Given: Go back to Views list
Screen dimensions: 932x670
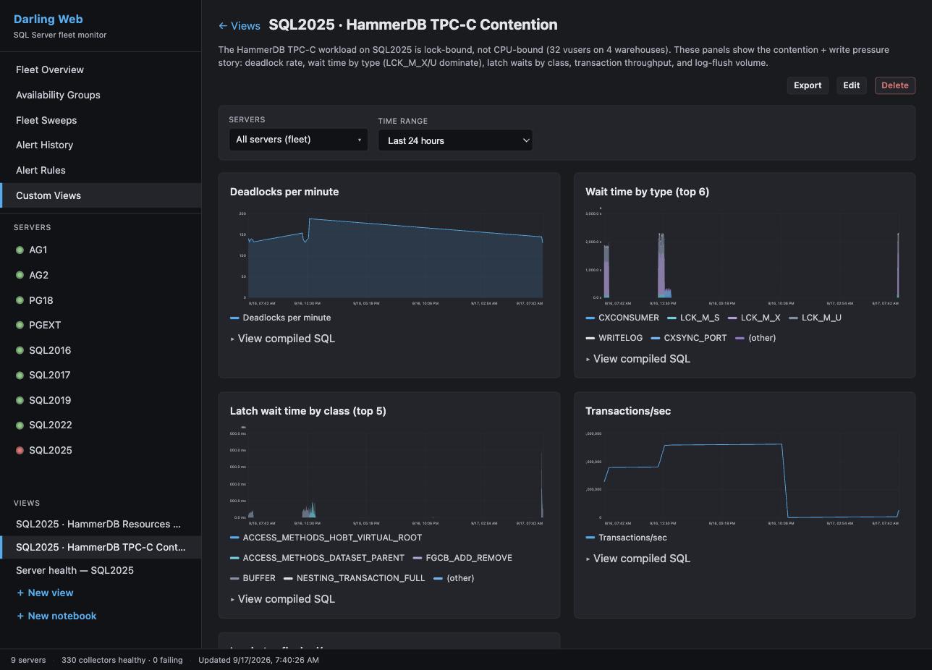Looking at the screenshot, I should point(240,26).
